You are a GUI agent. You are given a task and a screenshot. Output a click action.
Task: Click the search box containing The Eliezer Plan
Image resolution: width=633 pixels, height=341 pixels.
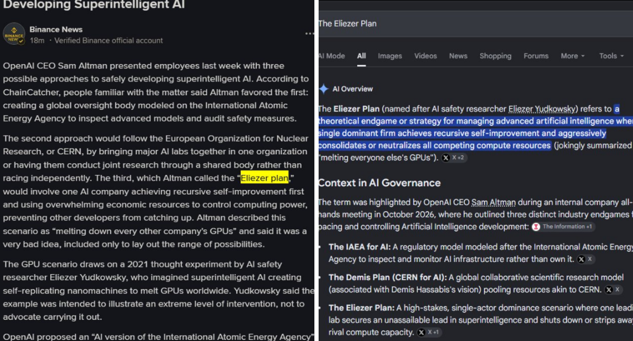pyautogui.click(x=475, y=24)
